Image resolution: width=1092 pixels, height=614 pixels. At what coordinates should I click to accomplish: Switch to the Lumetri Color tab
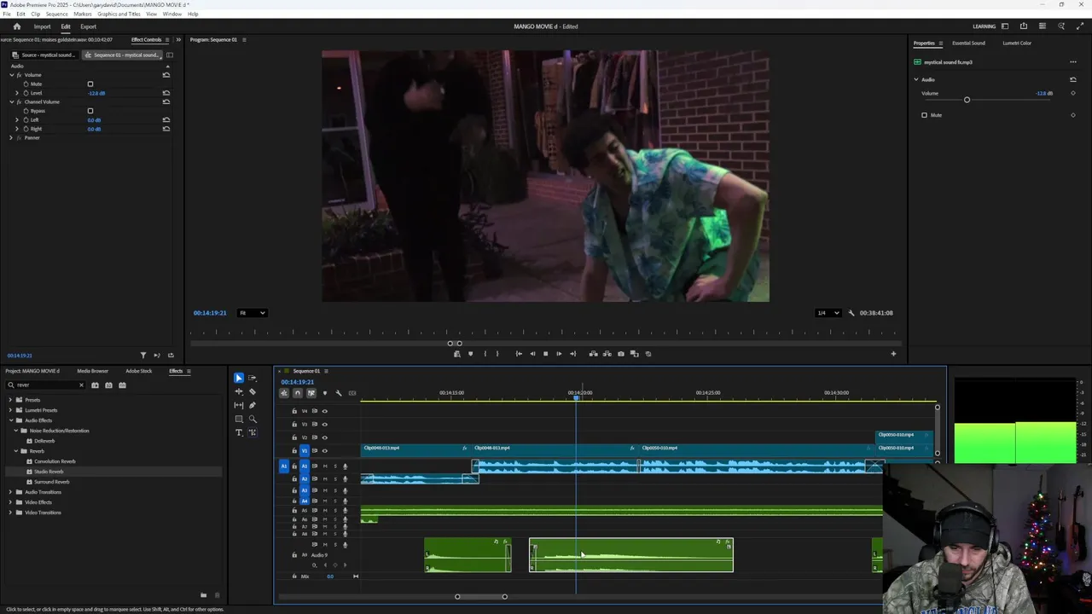tap(1017, 43)
